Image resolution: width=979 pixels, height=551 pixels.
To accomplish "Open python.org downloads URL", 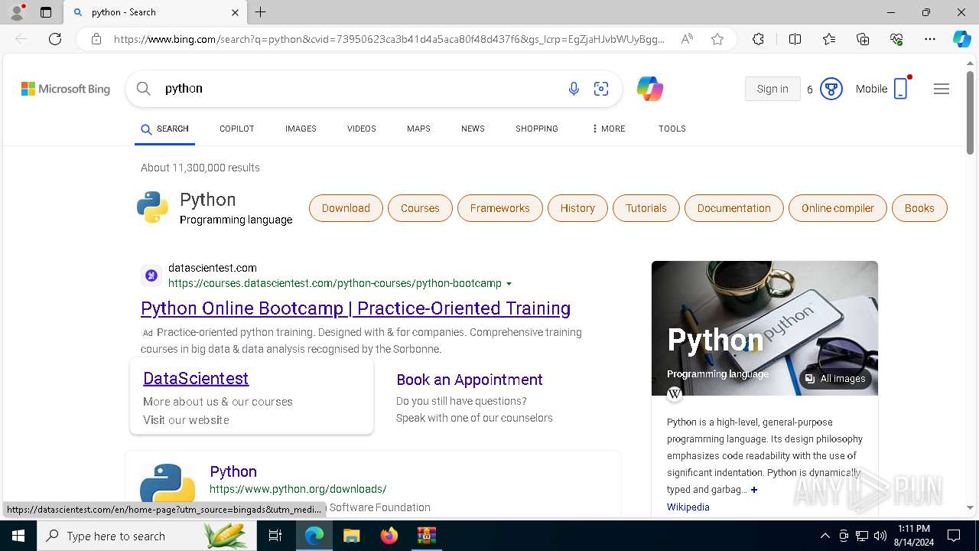I will pos(298,489).
